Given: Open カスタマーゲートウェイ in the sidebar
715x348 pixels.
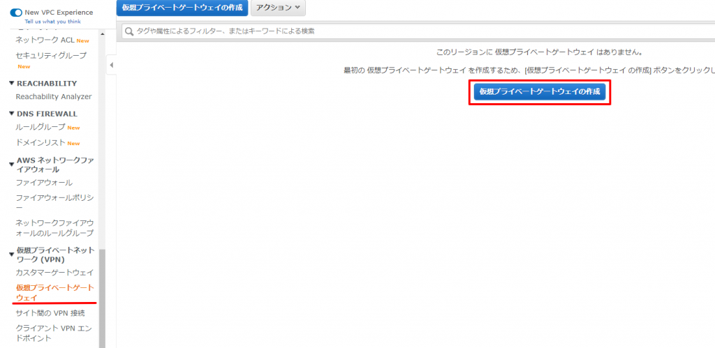Looking at the screenshot, I should pos(54,273).
